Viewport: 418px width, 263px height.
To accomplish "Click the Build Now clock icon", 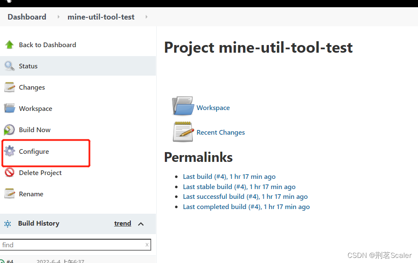I will pyautogui.click(x=9, y=130).
